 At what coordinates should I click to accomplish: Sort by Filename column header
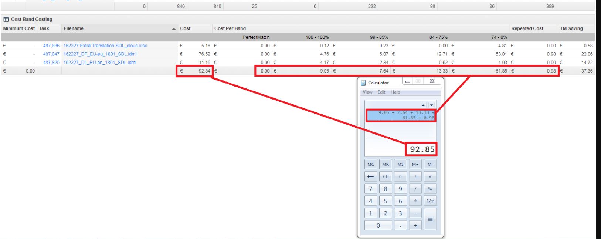(119, 28)
